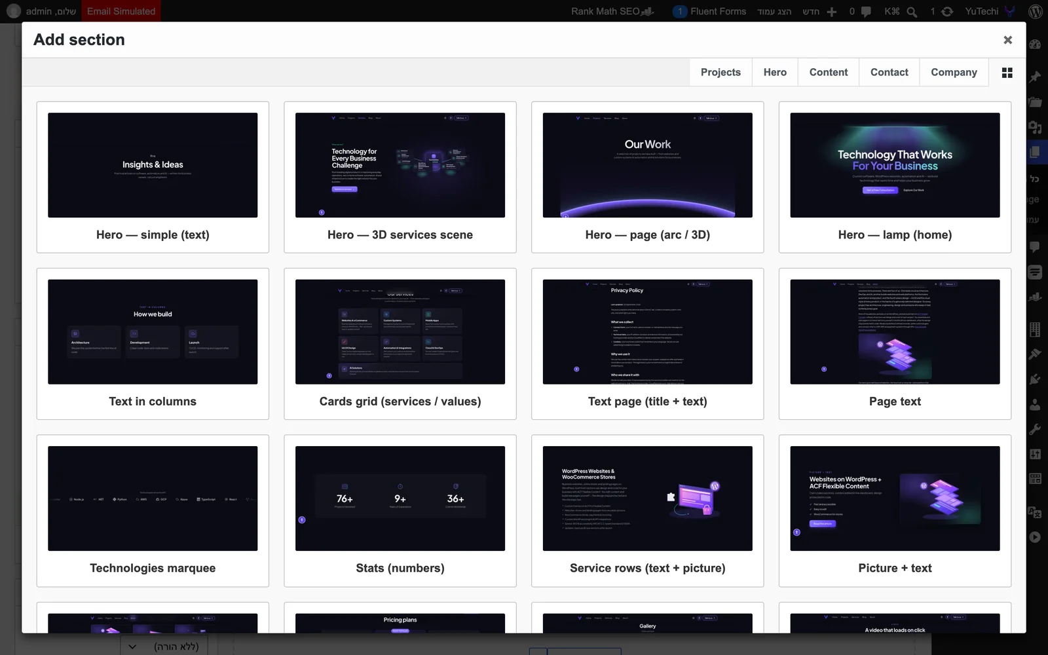
Task: Select the Hero — page (arc / 3D) section
Action: pos(647,177)
